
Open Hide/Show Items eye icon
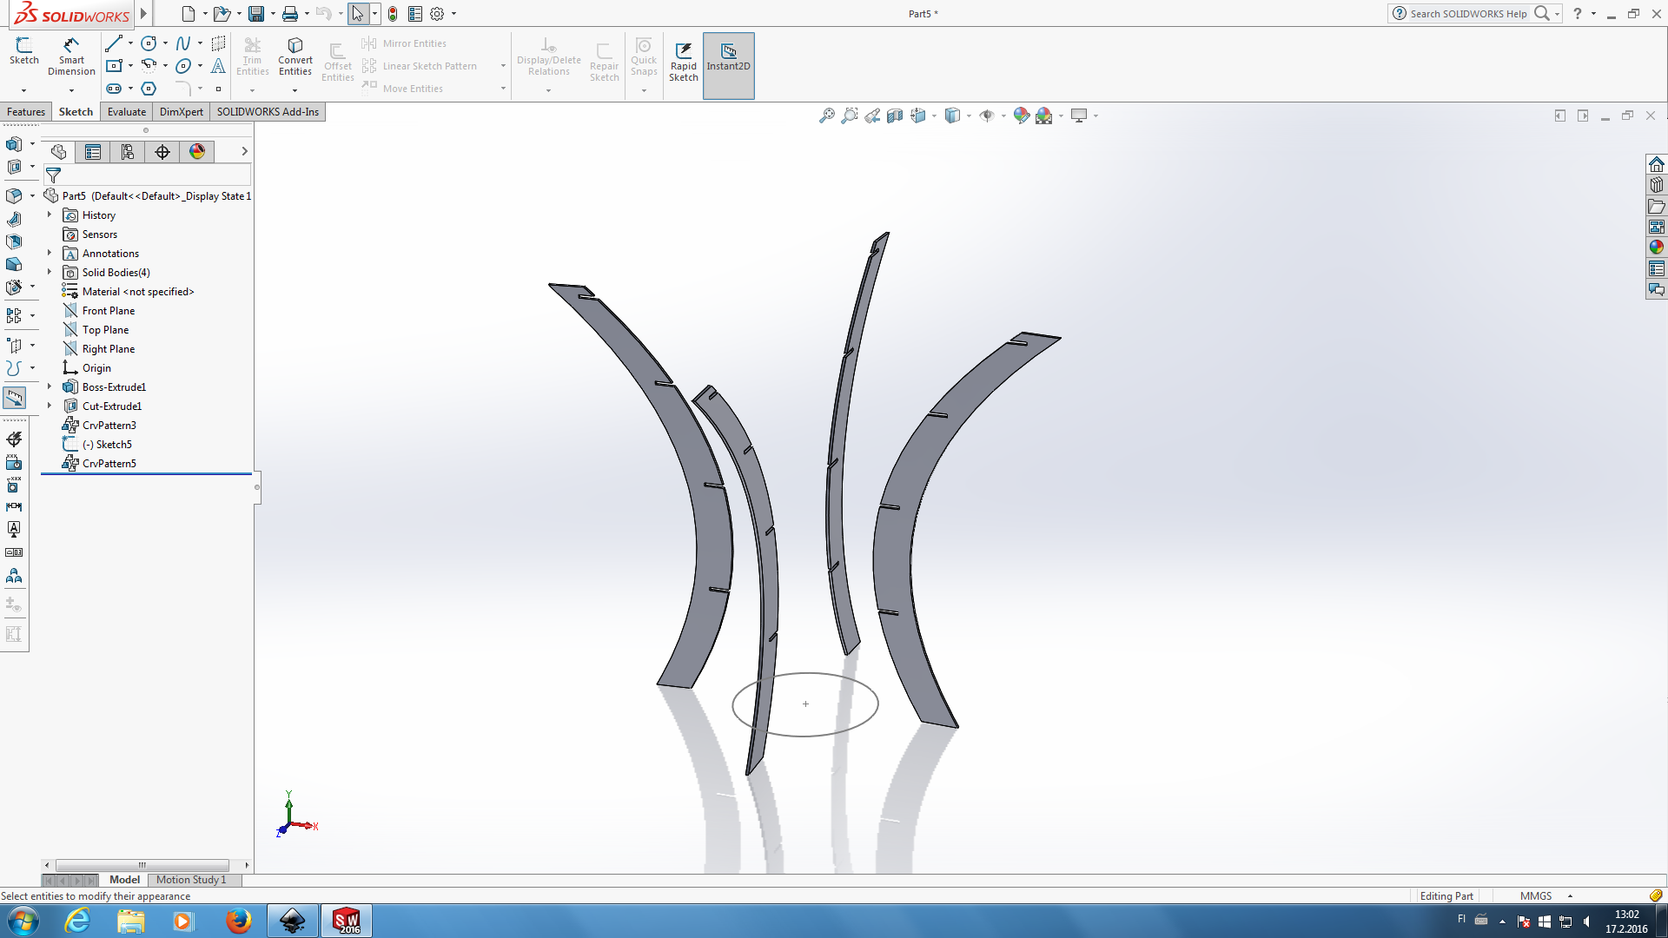tap(987, 116)
